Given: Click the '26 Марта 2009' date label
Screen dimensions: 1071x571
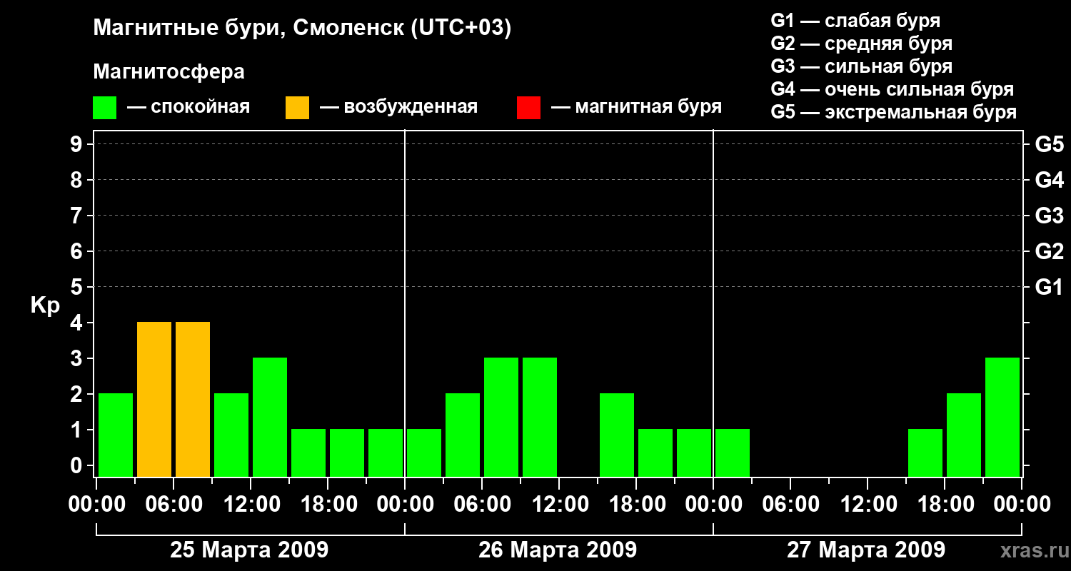Looking at the screenshot, I should [x=558, y=550].
